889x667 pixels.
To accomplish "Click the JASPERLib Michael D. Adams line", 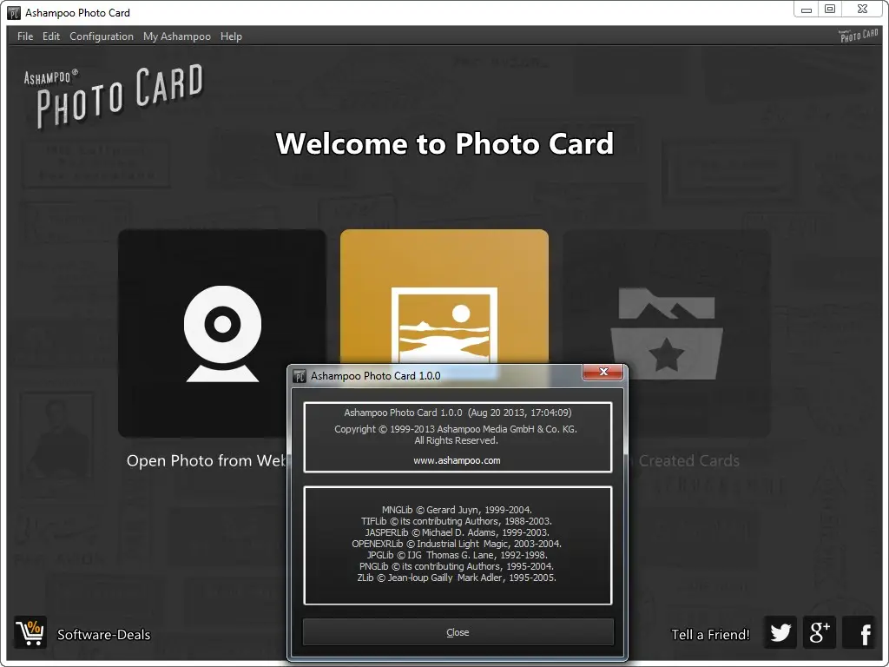I will pyautogui.click(x=457, y=532).
